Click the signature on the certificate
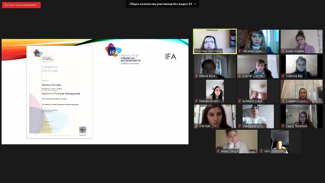The image size is (325, 183). pos(48,122)
